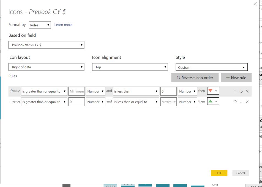Viewport: 262px width, 187px height.
Task: Open the red down-triangle icon picker
Action: click(213, 91)
